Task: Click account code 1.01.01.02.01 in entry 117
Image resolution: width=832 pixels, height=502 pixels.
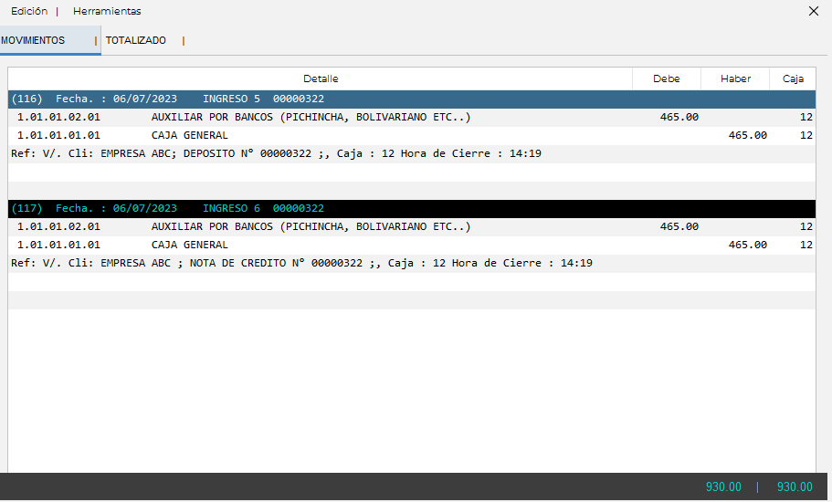Action: coord(58,227)
